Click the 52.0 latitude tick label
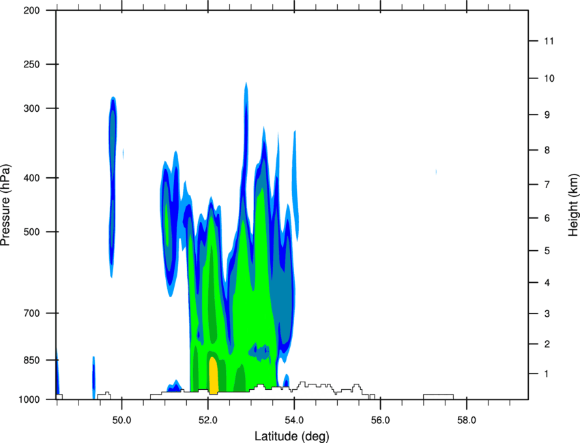The image size is (580, 443). (x=208, y=421)
